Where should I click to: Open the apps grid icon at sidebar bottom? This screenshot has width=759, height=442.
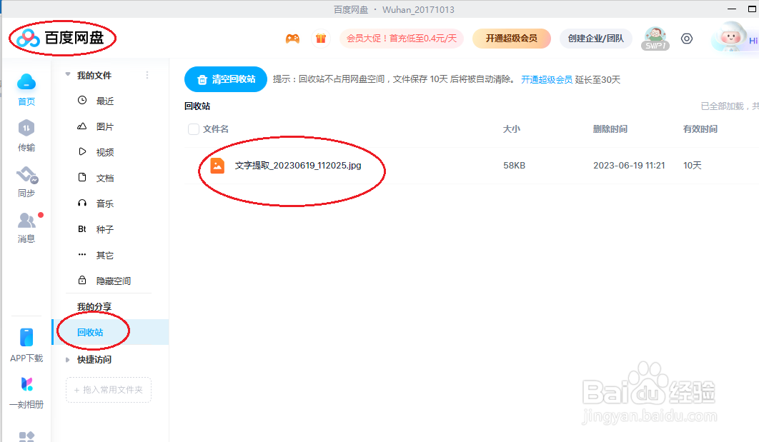(26, 437)
